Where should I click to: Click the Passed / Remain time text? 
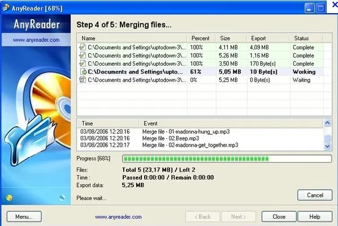point(168,177)
